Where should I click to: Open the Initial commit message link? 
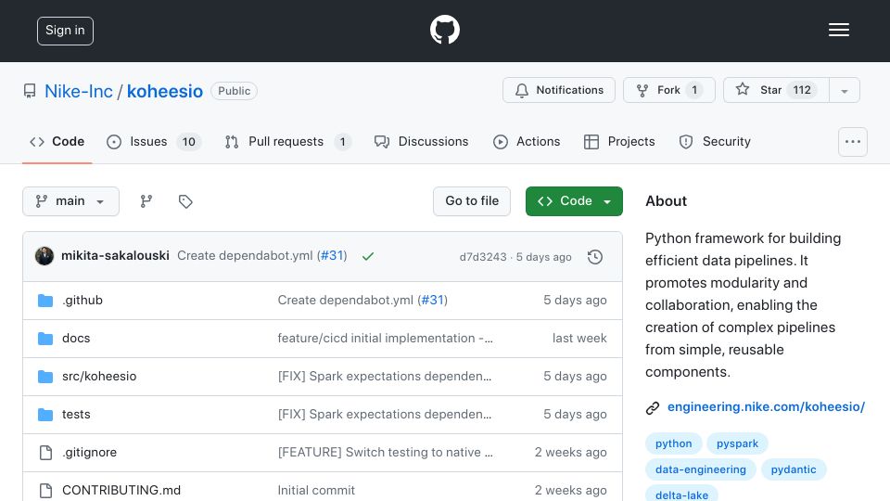(316, 490)
